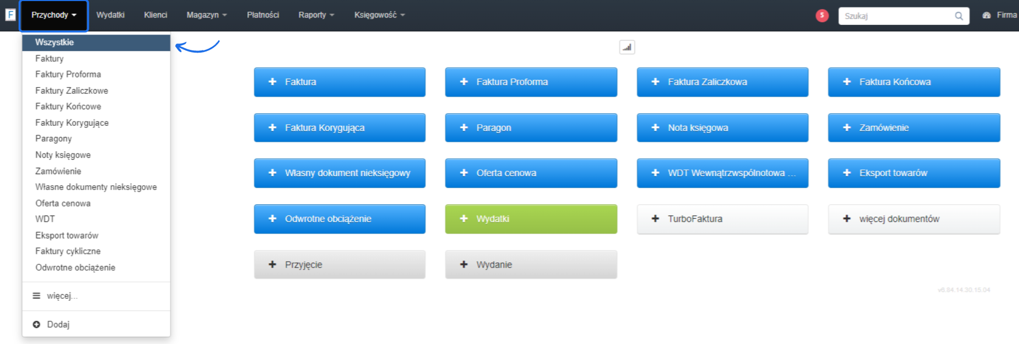This screenshot has width=1019, height=344.
Task: Go to Wydatki in top navigation
Action: (x=110, y=15)
